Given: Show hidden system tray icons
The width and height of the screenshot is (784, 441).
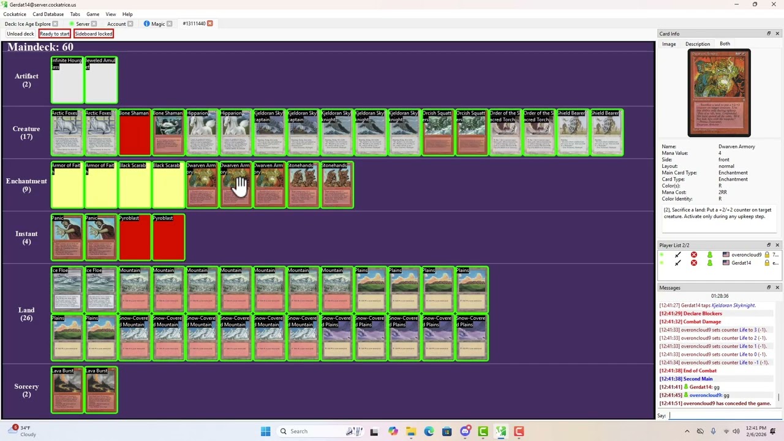Looking at the screenshot, I should (x=687, y=431).
